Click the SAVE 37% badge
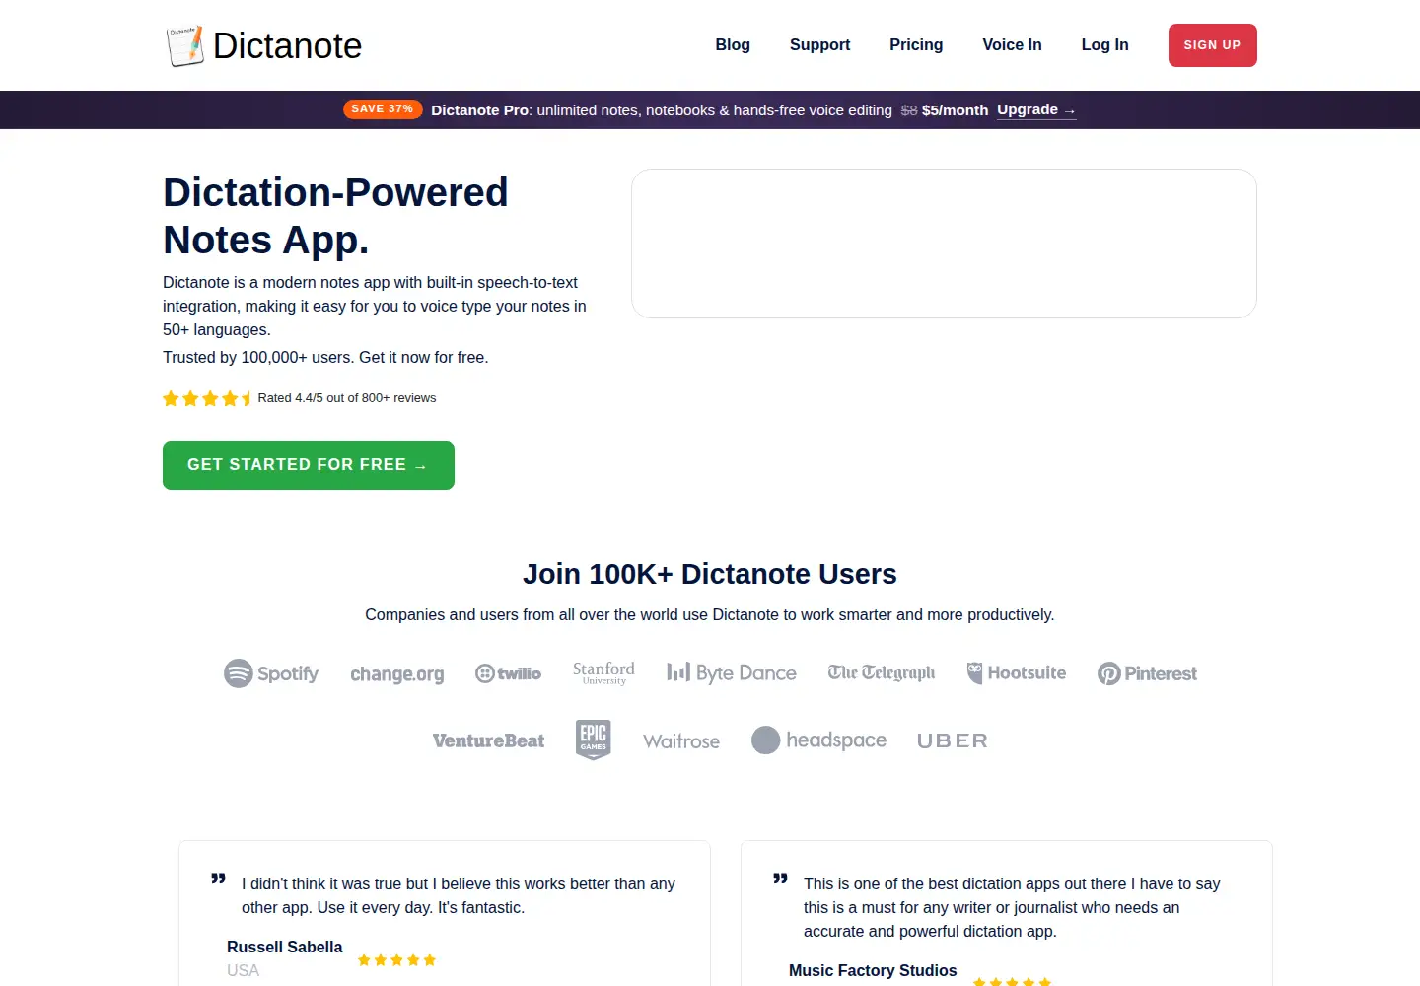 383,109
